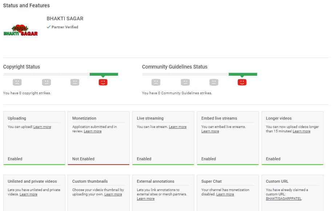The width and height of the screenshot is (333, 211).
Task: Open Learn more link in Monetization card
Action: point(93,131)
